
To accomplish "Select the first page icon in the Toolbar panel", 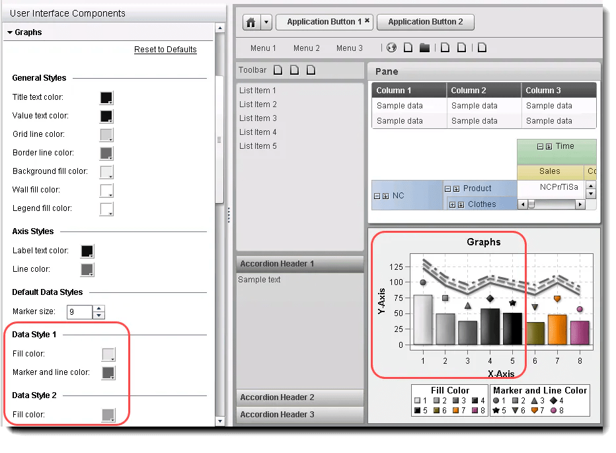I will coord(277,69).
